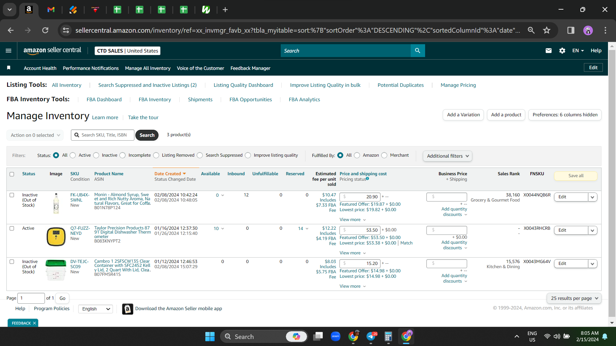Open the Action on 0 selected dropdown
The height and width of the screenshot is (346, 616).
tap(35, 135)
